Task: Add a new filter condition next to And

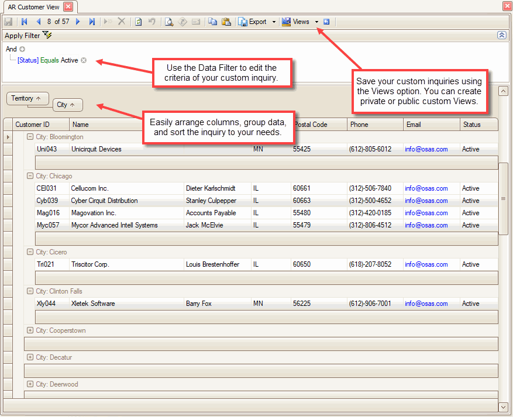Action: (22, 49)
